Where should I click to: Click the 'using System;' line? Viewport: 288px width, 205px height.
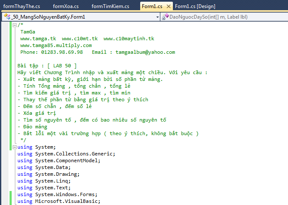(x=37, y=147)
